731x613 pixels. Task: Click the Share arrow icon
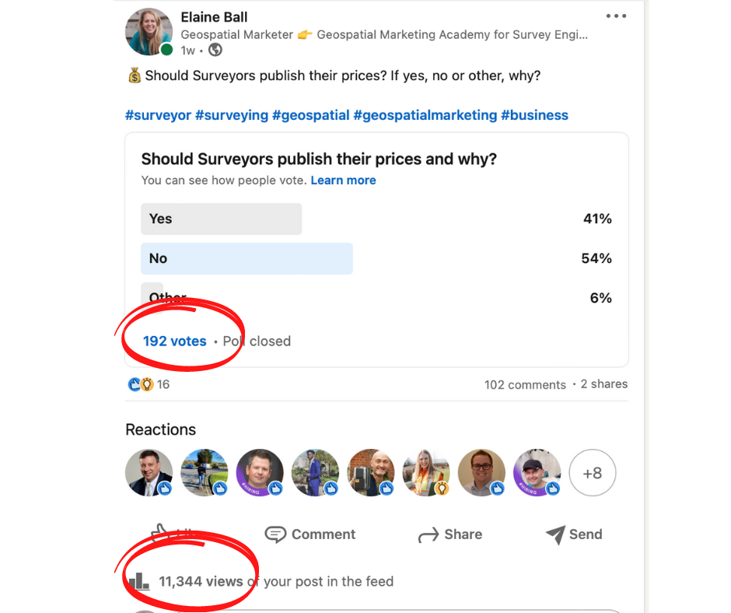[428, 534]
